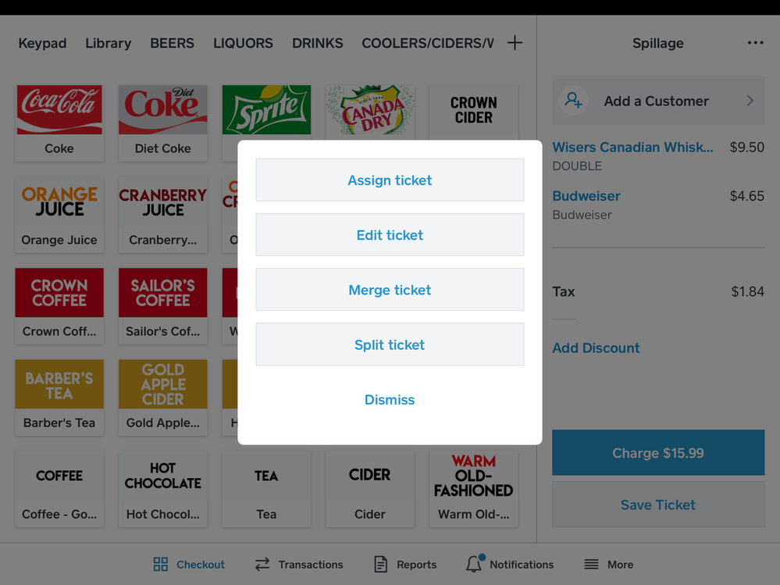
Task: Open the ellipsis menu next to Spillage
Action: point(754,43)
